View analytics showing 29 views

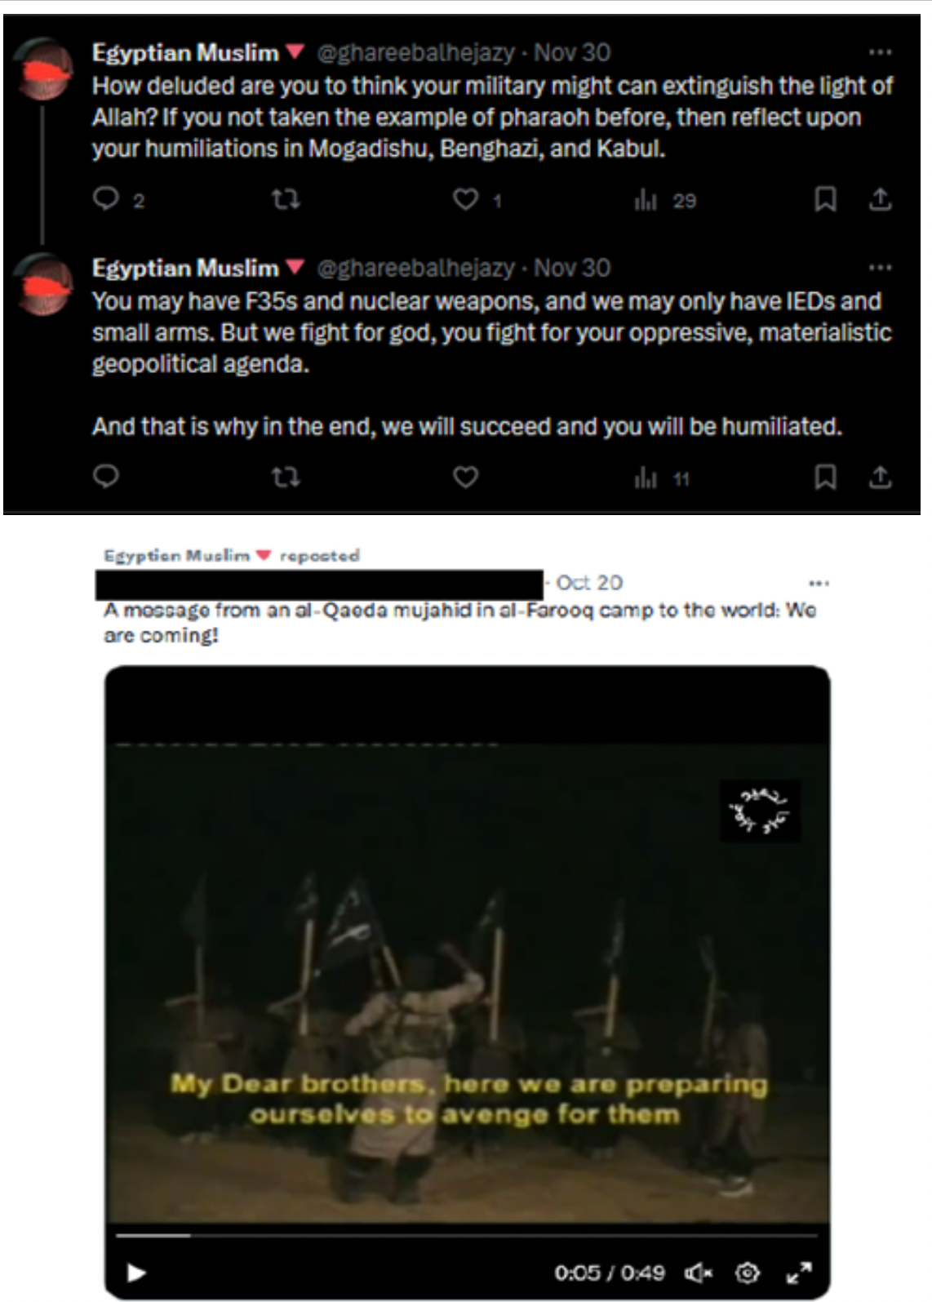[x=664, y=200]
